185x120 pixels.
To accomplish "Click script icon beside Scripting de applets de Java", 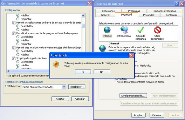I will click(x=13, y=58).
